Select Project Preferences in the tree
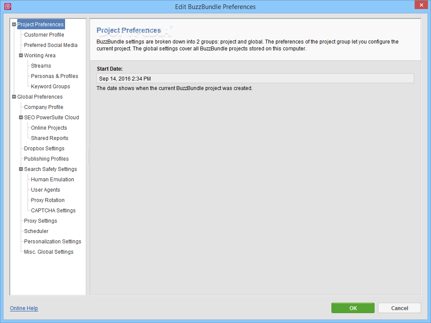 (x=41, y=25)
